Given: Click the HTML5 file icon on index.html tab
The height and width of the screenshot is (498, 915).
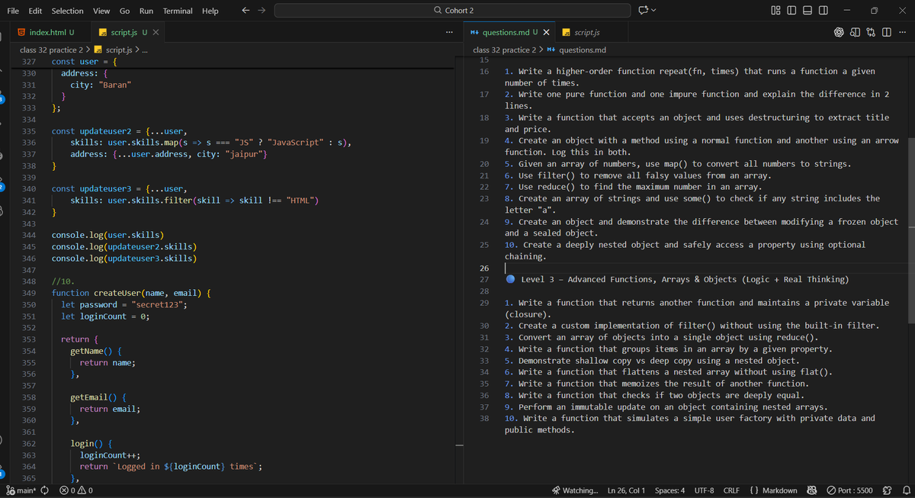Looking at the screenshot, I should coord(22,33).
